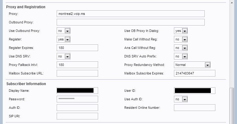Focus the Password field
237x124 pixels.
(77, 99)
